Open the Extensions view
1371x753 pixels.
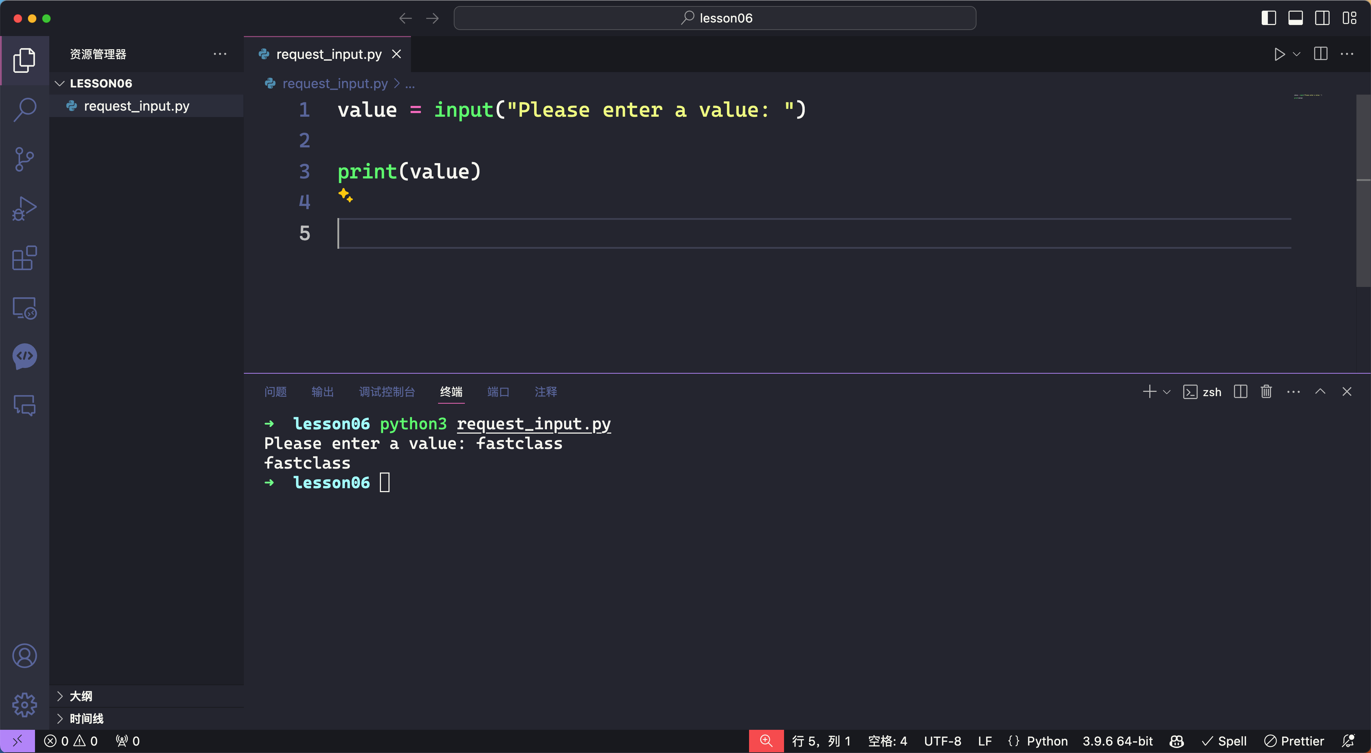tap(25, 258)
